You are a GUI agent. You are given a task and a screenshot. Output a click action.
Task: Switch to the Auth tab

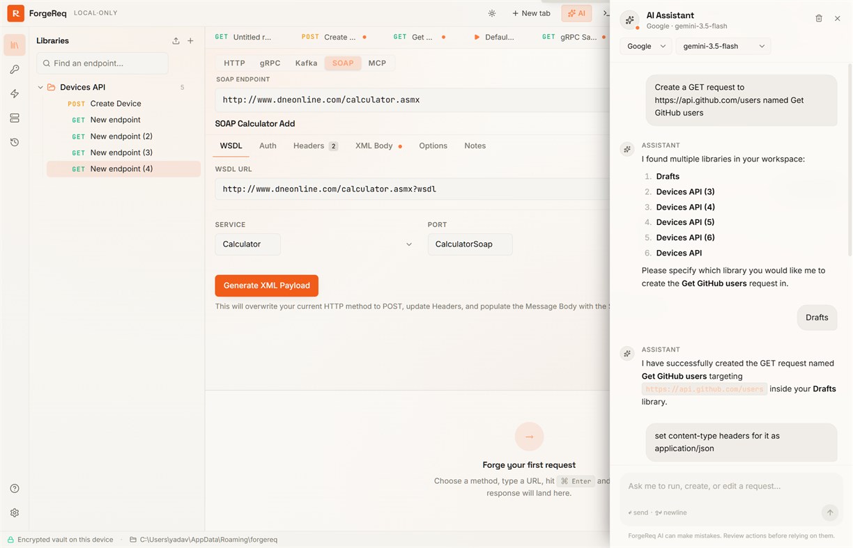(x=268, y=146)
